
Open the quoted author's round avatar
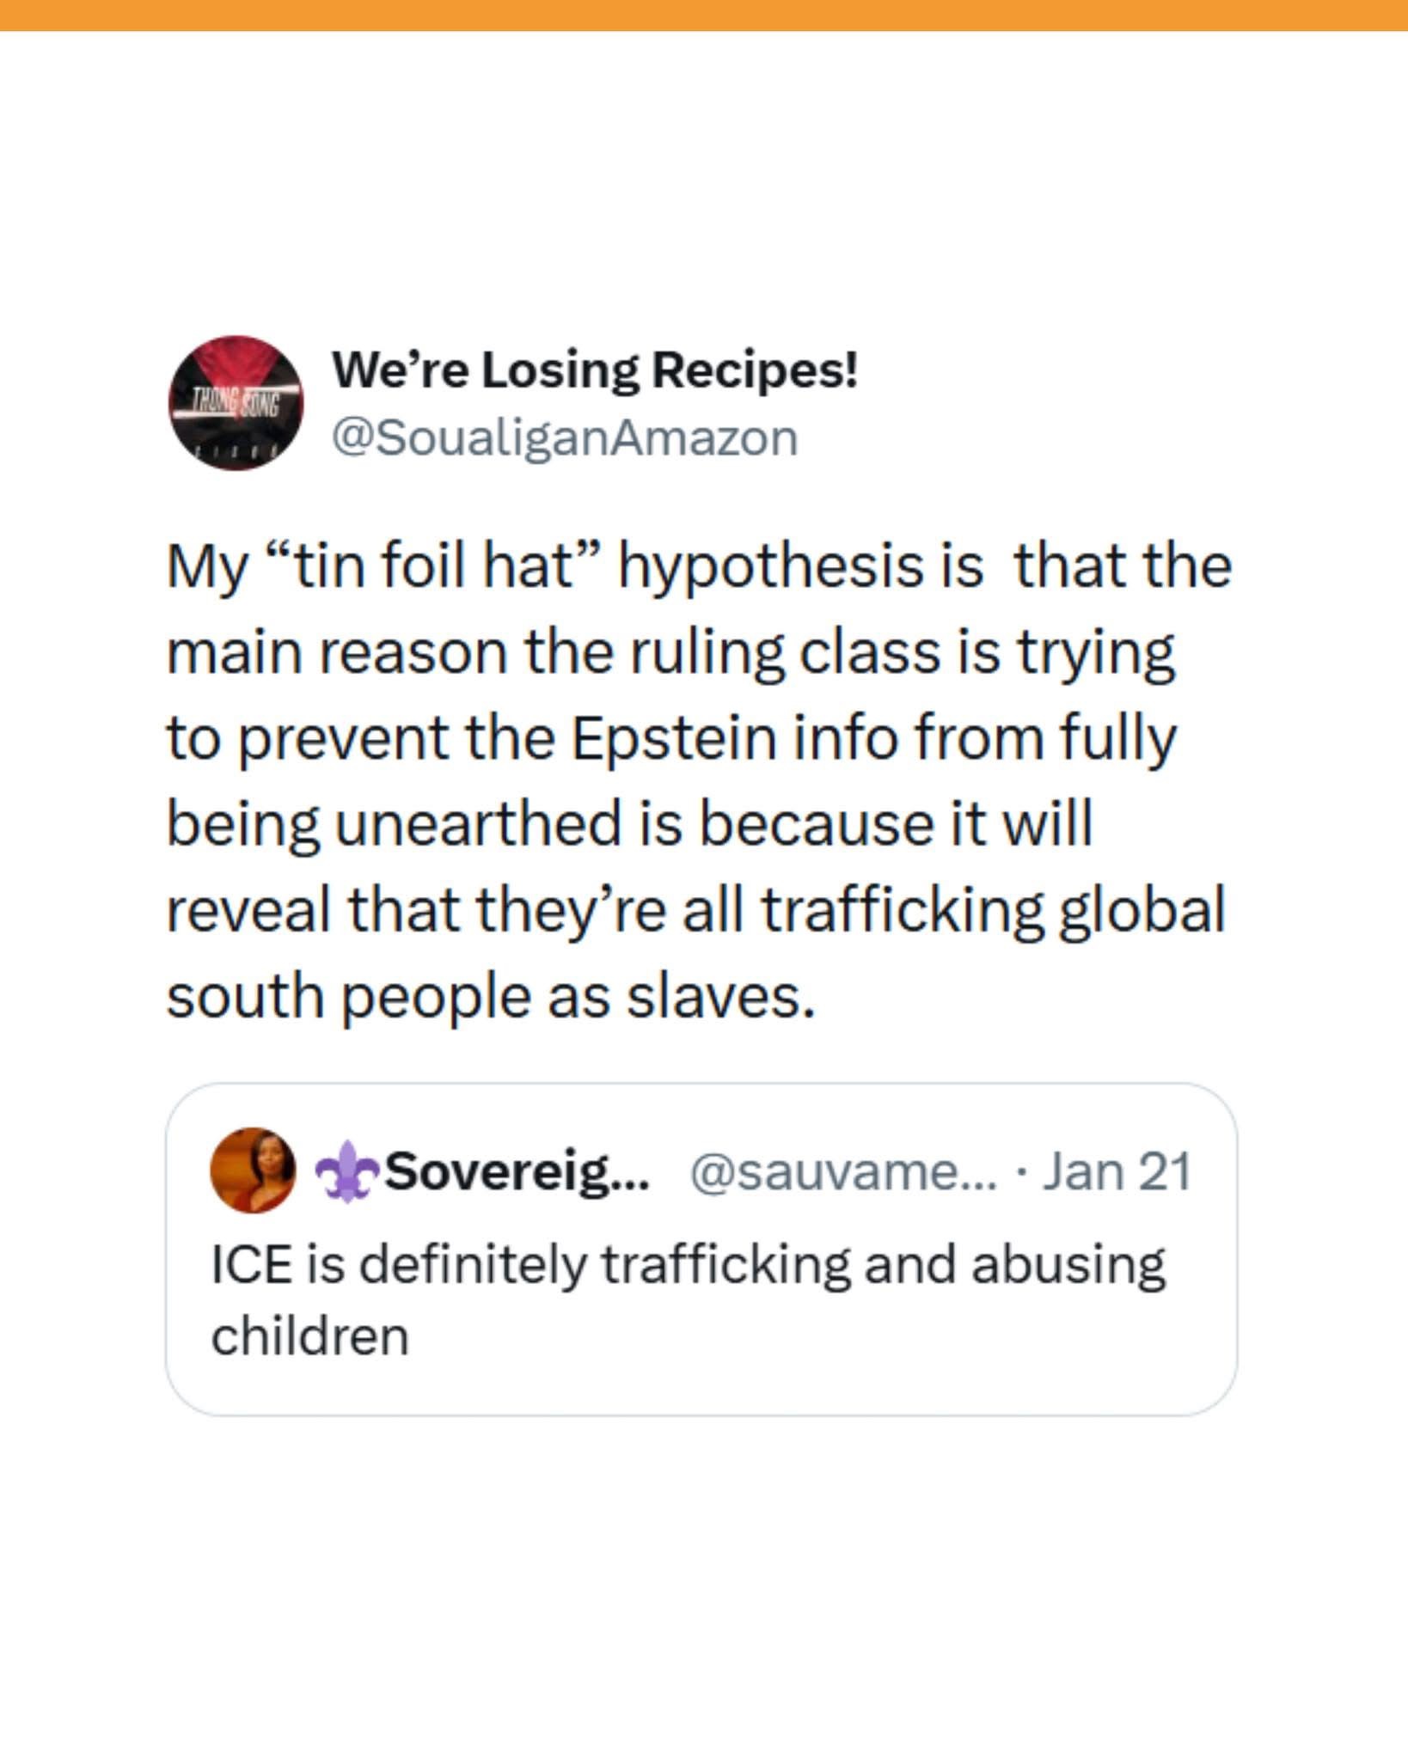(253, 1170)
